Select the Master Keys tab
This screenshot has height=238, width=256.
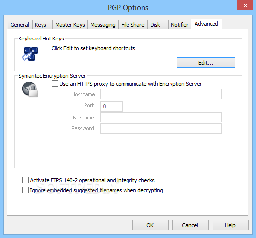pos(70,25)
